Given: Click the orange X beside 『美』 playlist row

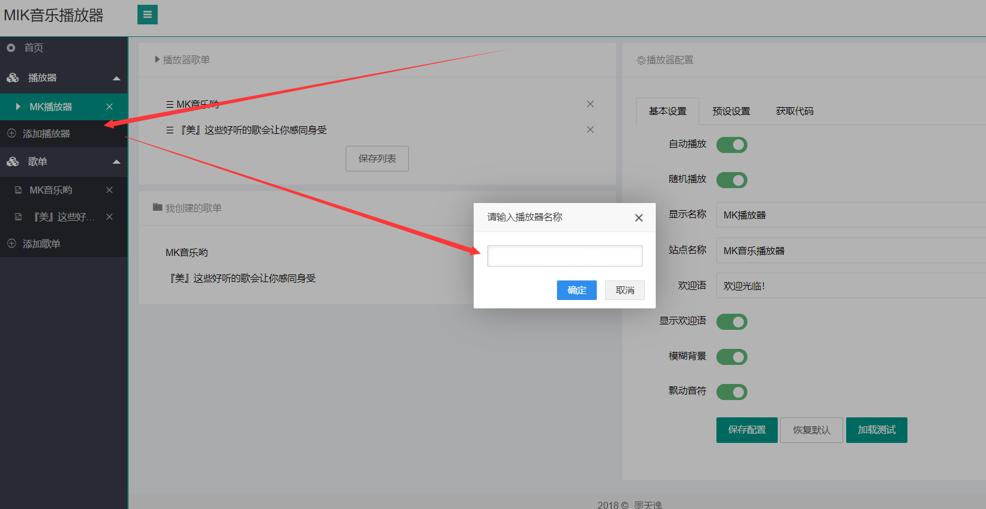Looking at the screenshot, I should 590,130.
